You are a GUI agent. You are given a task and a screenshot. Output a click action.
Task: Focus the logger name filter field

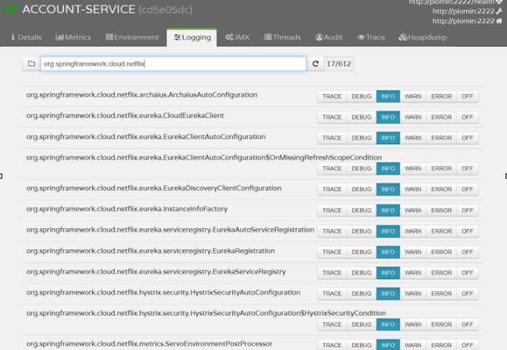(173, 63)
